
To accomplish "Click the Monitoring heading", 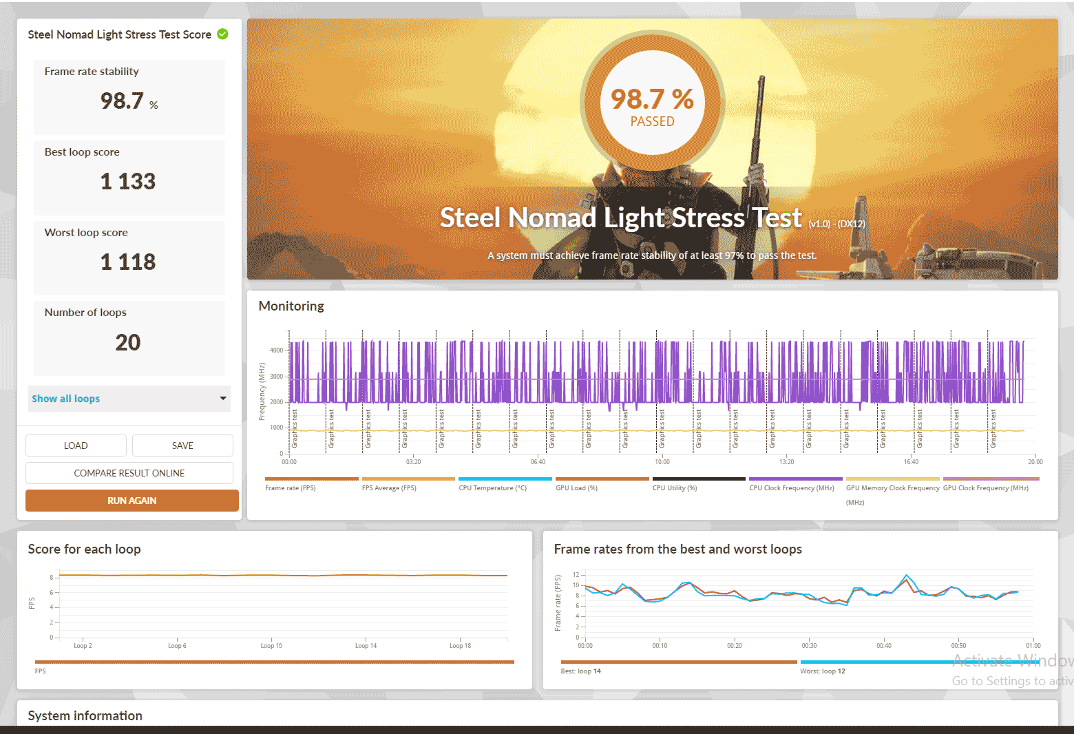I will 291,306.
